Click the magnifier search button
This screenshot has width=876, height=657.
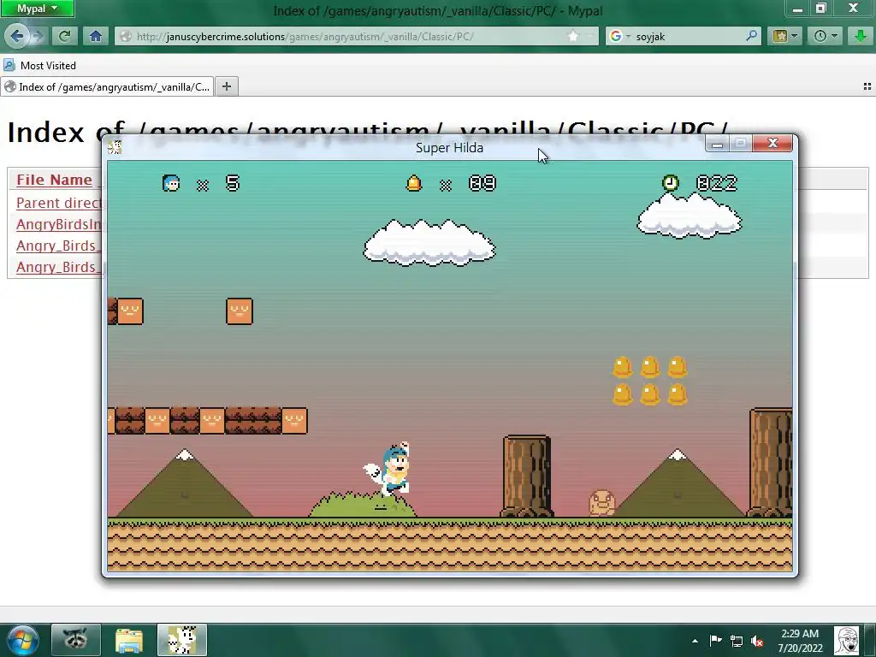click(x=751, y=36)
